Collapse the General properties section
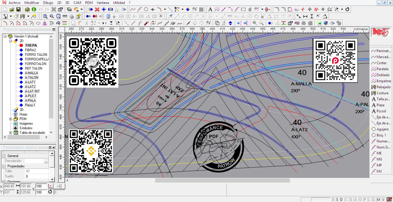The image size is (393, 202). tap(4, 156)
